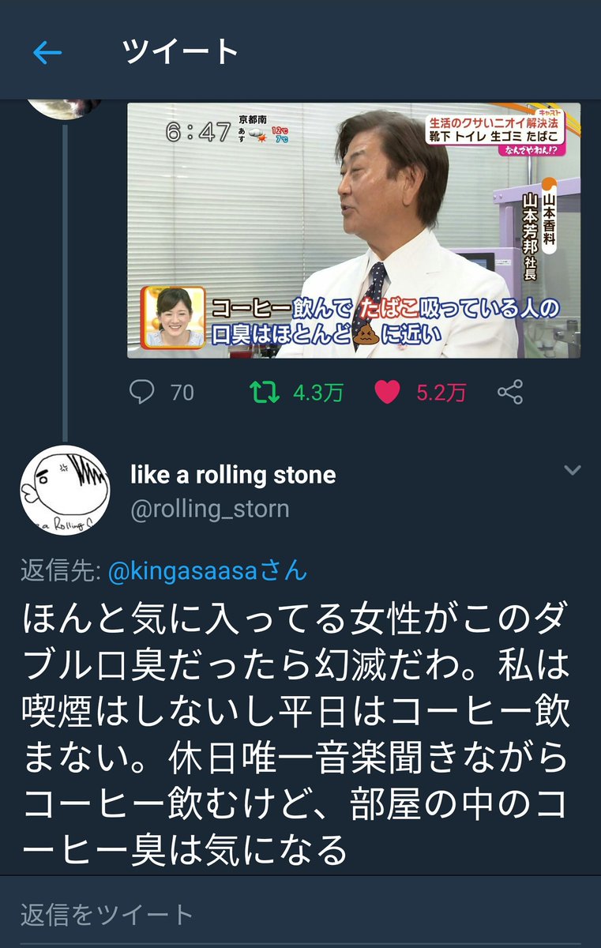Tap the reply tweet text starting with ほんと気に入ってる
601x948 pixels.
point(295,732)
